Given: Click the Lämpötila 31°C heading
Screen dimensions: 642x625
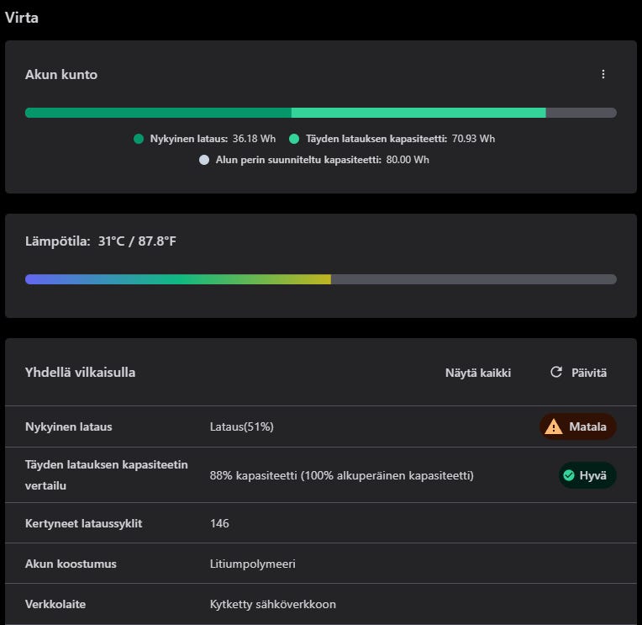Looking at the screenshot, I should click(101, 241).
